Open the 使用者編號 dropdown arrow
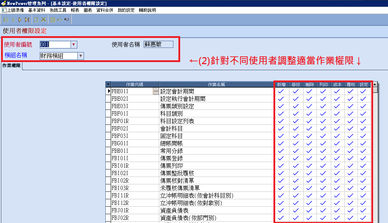 pyautogui.click(x=74, y=45)
